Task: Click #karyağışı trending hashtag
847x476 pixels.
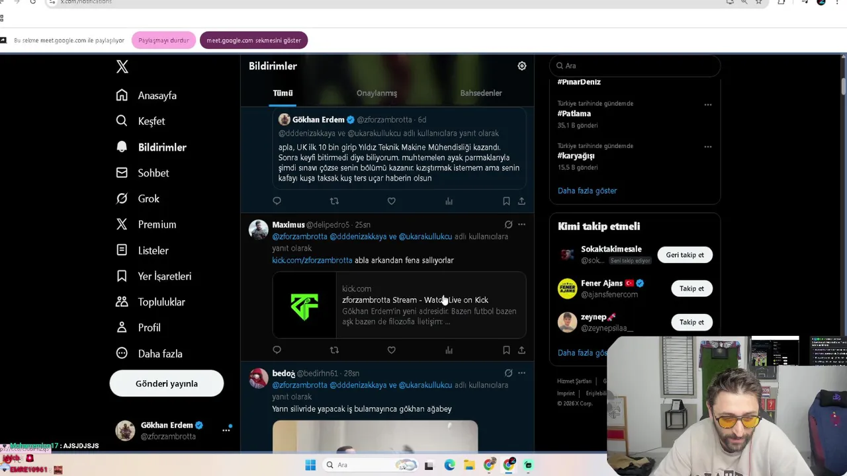Action: tap(576, 156)
